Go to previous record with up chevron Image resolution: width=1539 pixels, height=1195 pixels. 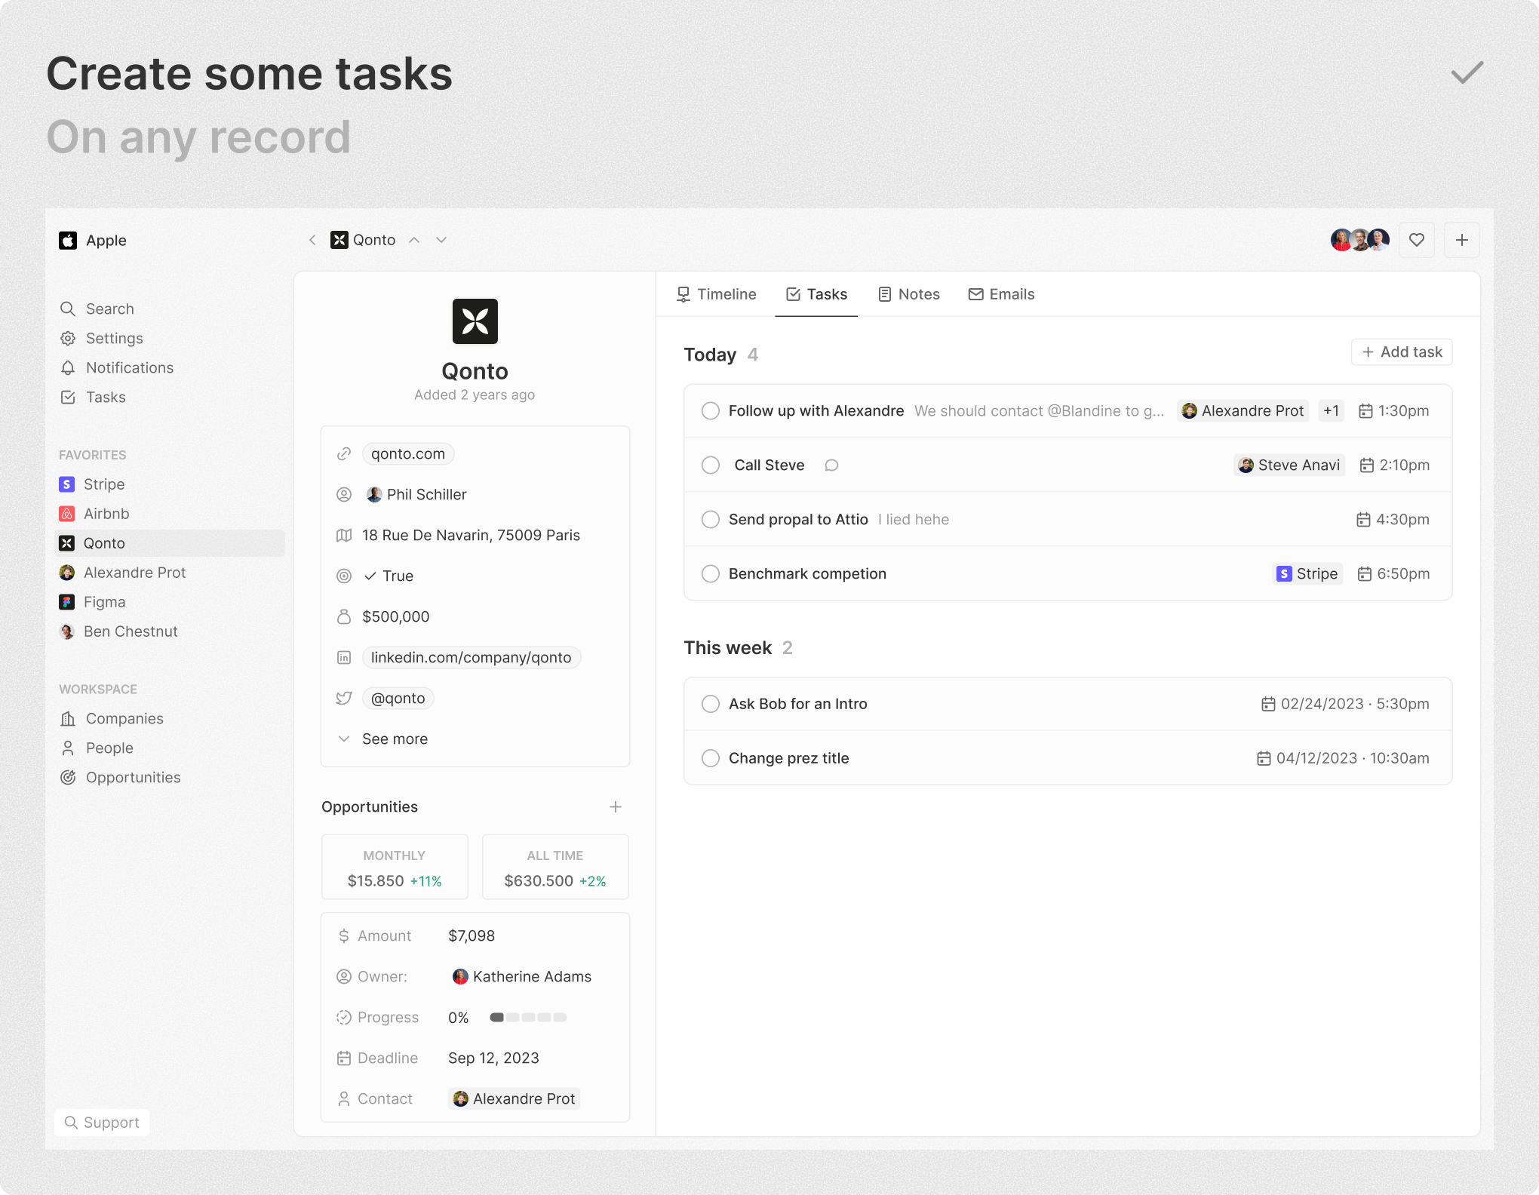click(x=414, y=240)
